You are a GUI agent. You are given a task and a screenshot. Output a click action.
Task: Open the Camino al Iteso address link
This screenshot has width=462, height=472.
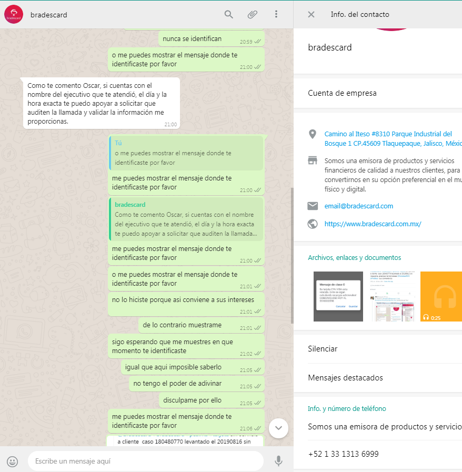[x=393, y=138]
